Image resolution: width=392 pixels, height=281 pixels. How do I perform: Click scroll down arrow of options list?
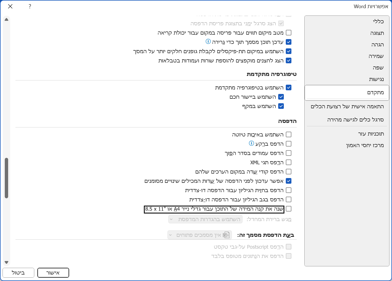(6, 262)
